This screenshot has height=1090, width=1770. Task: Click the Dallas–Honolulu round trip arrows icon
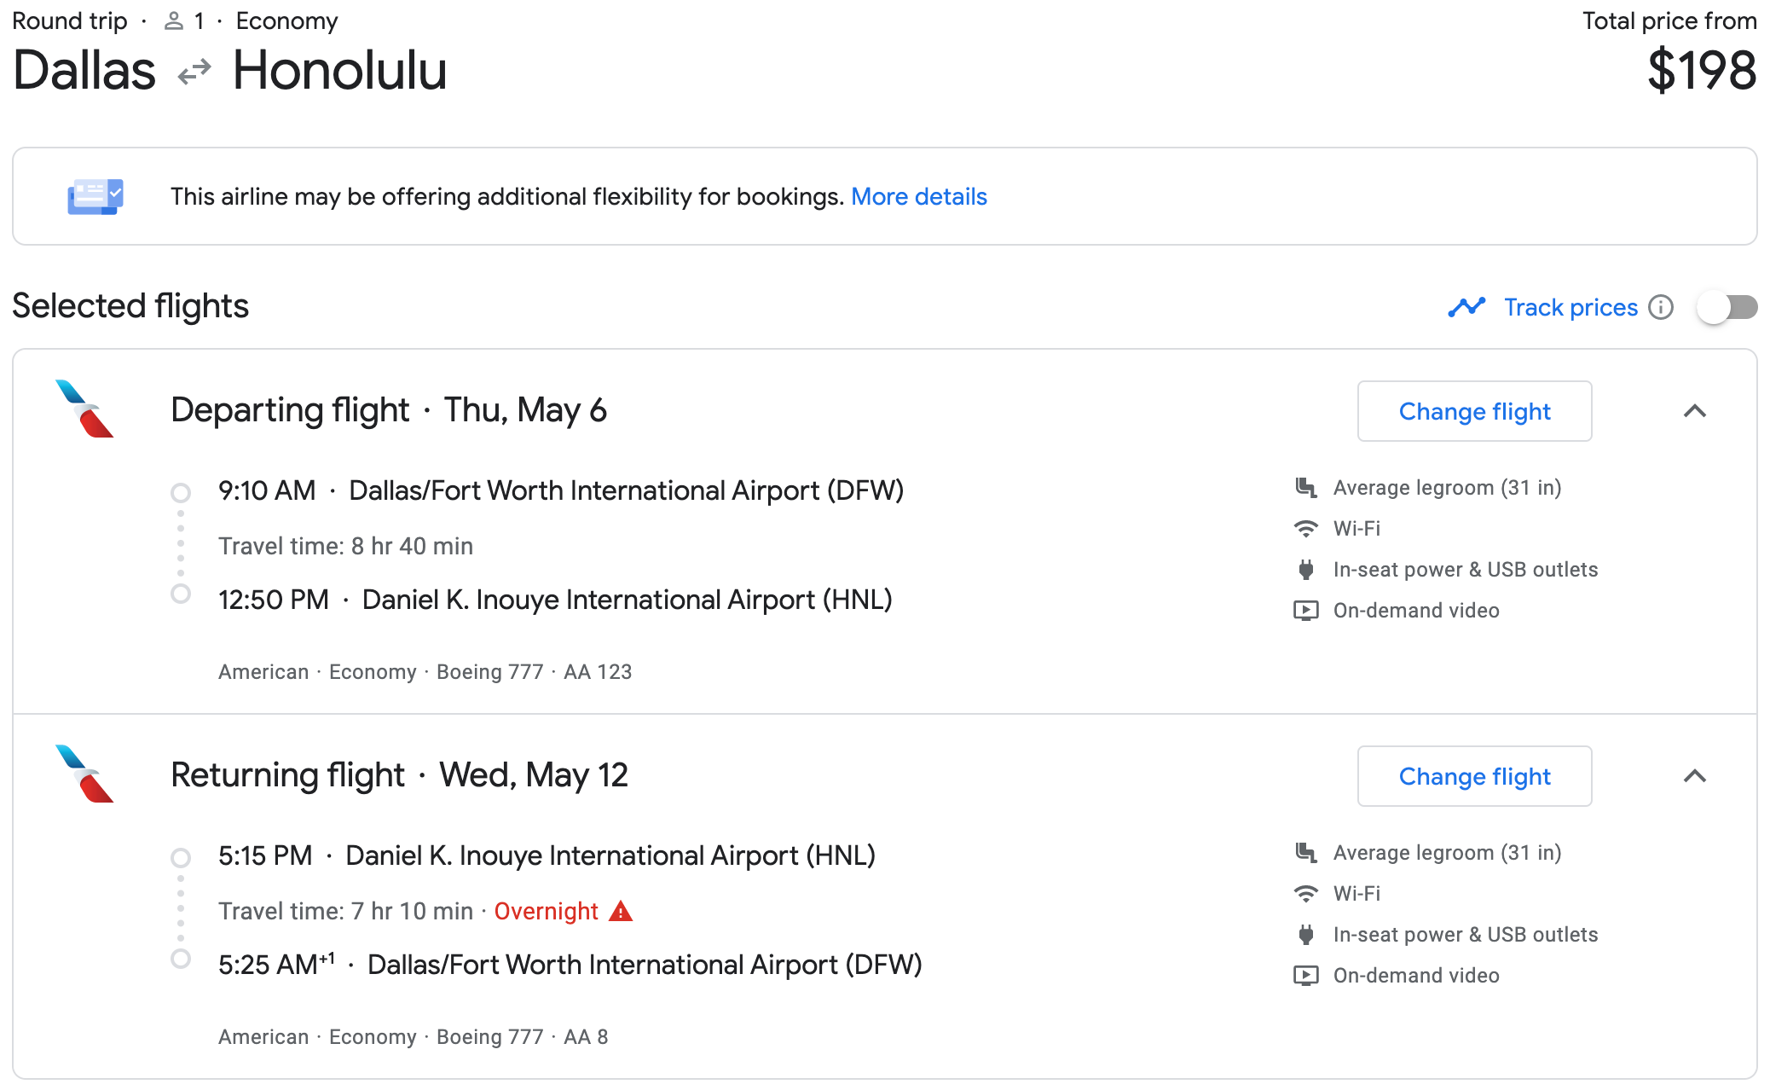(194, 72)
